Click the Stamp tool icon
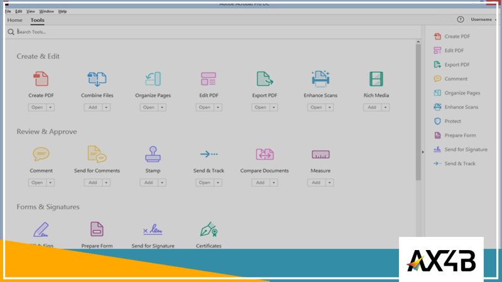 pos(152,154)
